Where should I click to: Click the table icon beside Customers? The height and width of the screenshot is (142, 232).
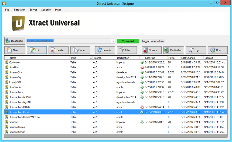point(6,62)
